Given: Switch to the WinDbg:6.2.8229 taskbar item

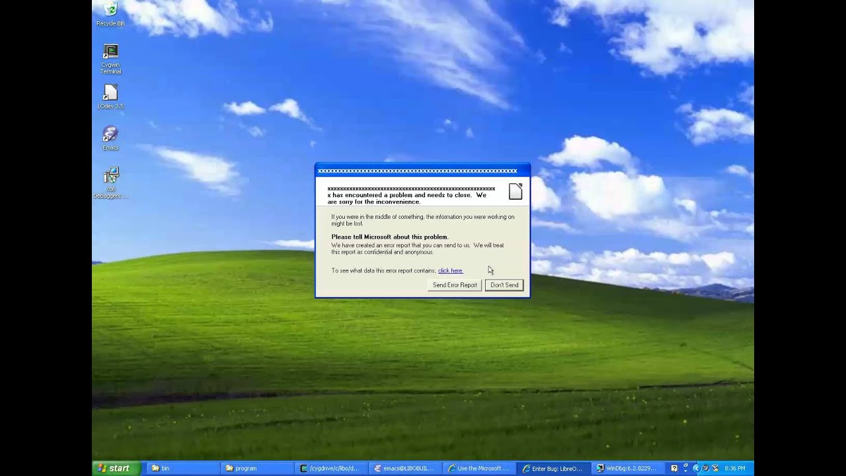Looking at the screenshot, I should click(627, 468).
